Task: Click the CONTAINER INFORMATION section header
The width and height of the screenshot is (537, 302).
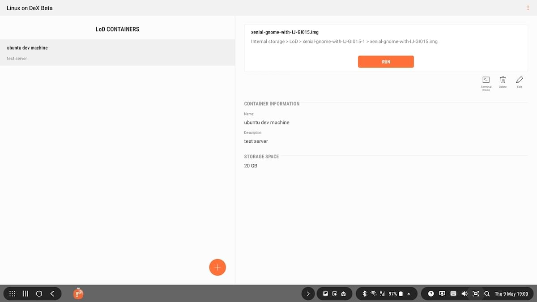Action: click(x=272, y=103)
